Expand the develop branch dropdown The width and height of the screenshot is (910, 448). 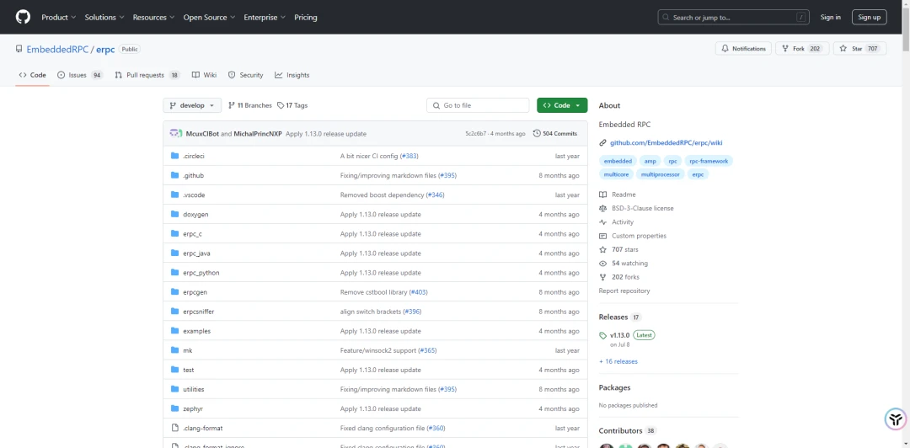192,105
